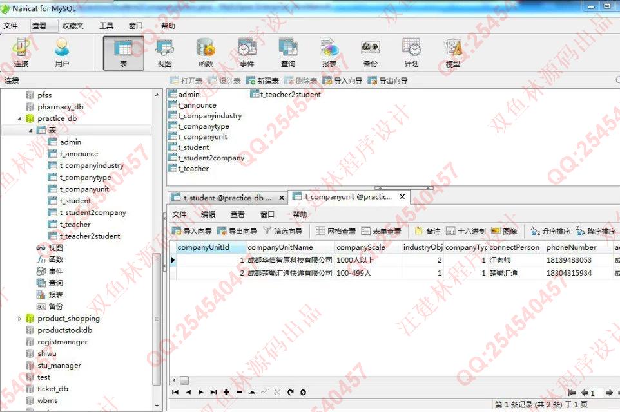
Task: Click horizontal scrollbar thumb of data grid
Action: coord(184,380)
